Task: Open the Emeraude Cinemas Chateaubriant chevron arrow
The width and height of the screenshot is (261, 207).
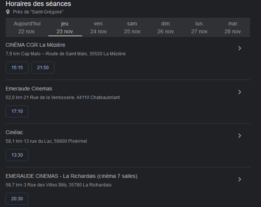Action: click(240, 92)
